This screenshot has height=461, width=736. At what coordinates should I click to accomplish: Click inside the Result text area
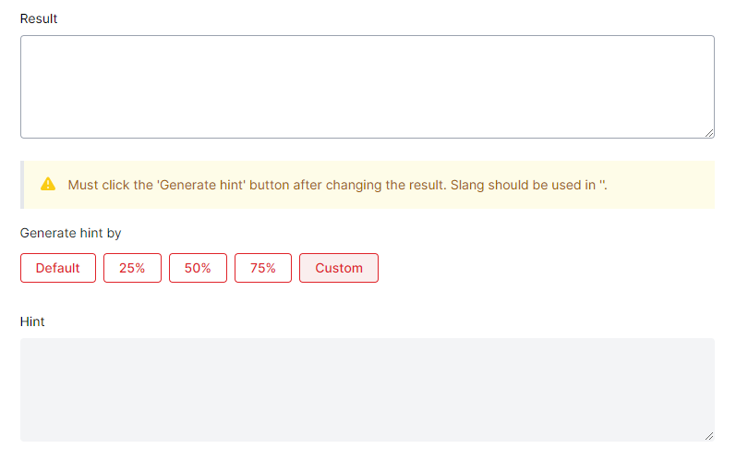pyautogui.click(x=367, y=87)
